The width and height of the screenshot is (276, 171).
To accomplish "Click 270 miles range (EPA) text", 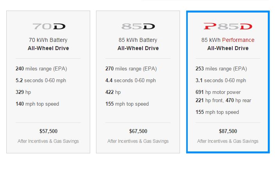I will [131, 68].
